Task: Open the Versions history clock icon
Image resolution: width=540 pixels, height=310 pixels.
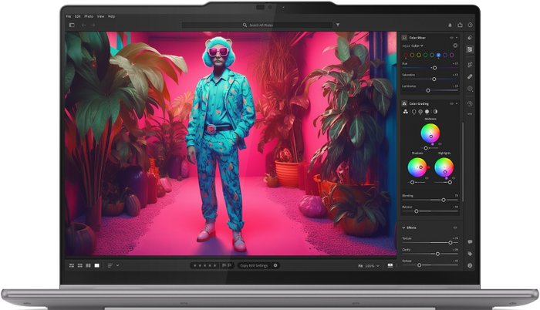Action: pos(470,103)
